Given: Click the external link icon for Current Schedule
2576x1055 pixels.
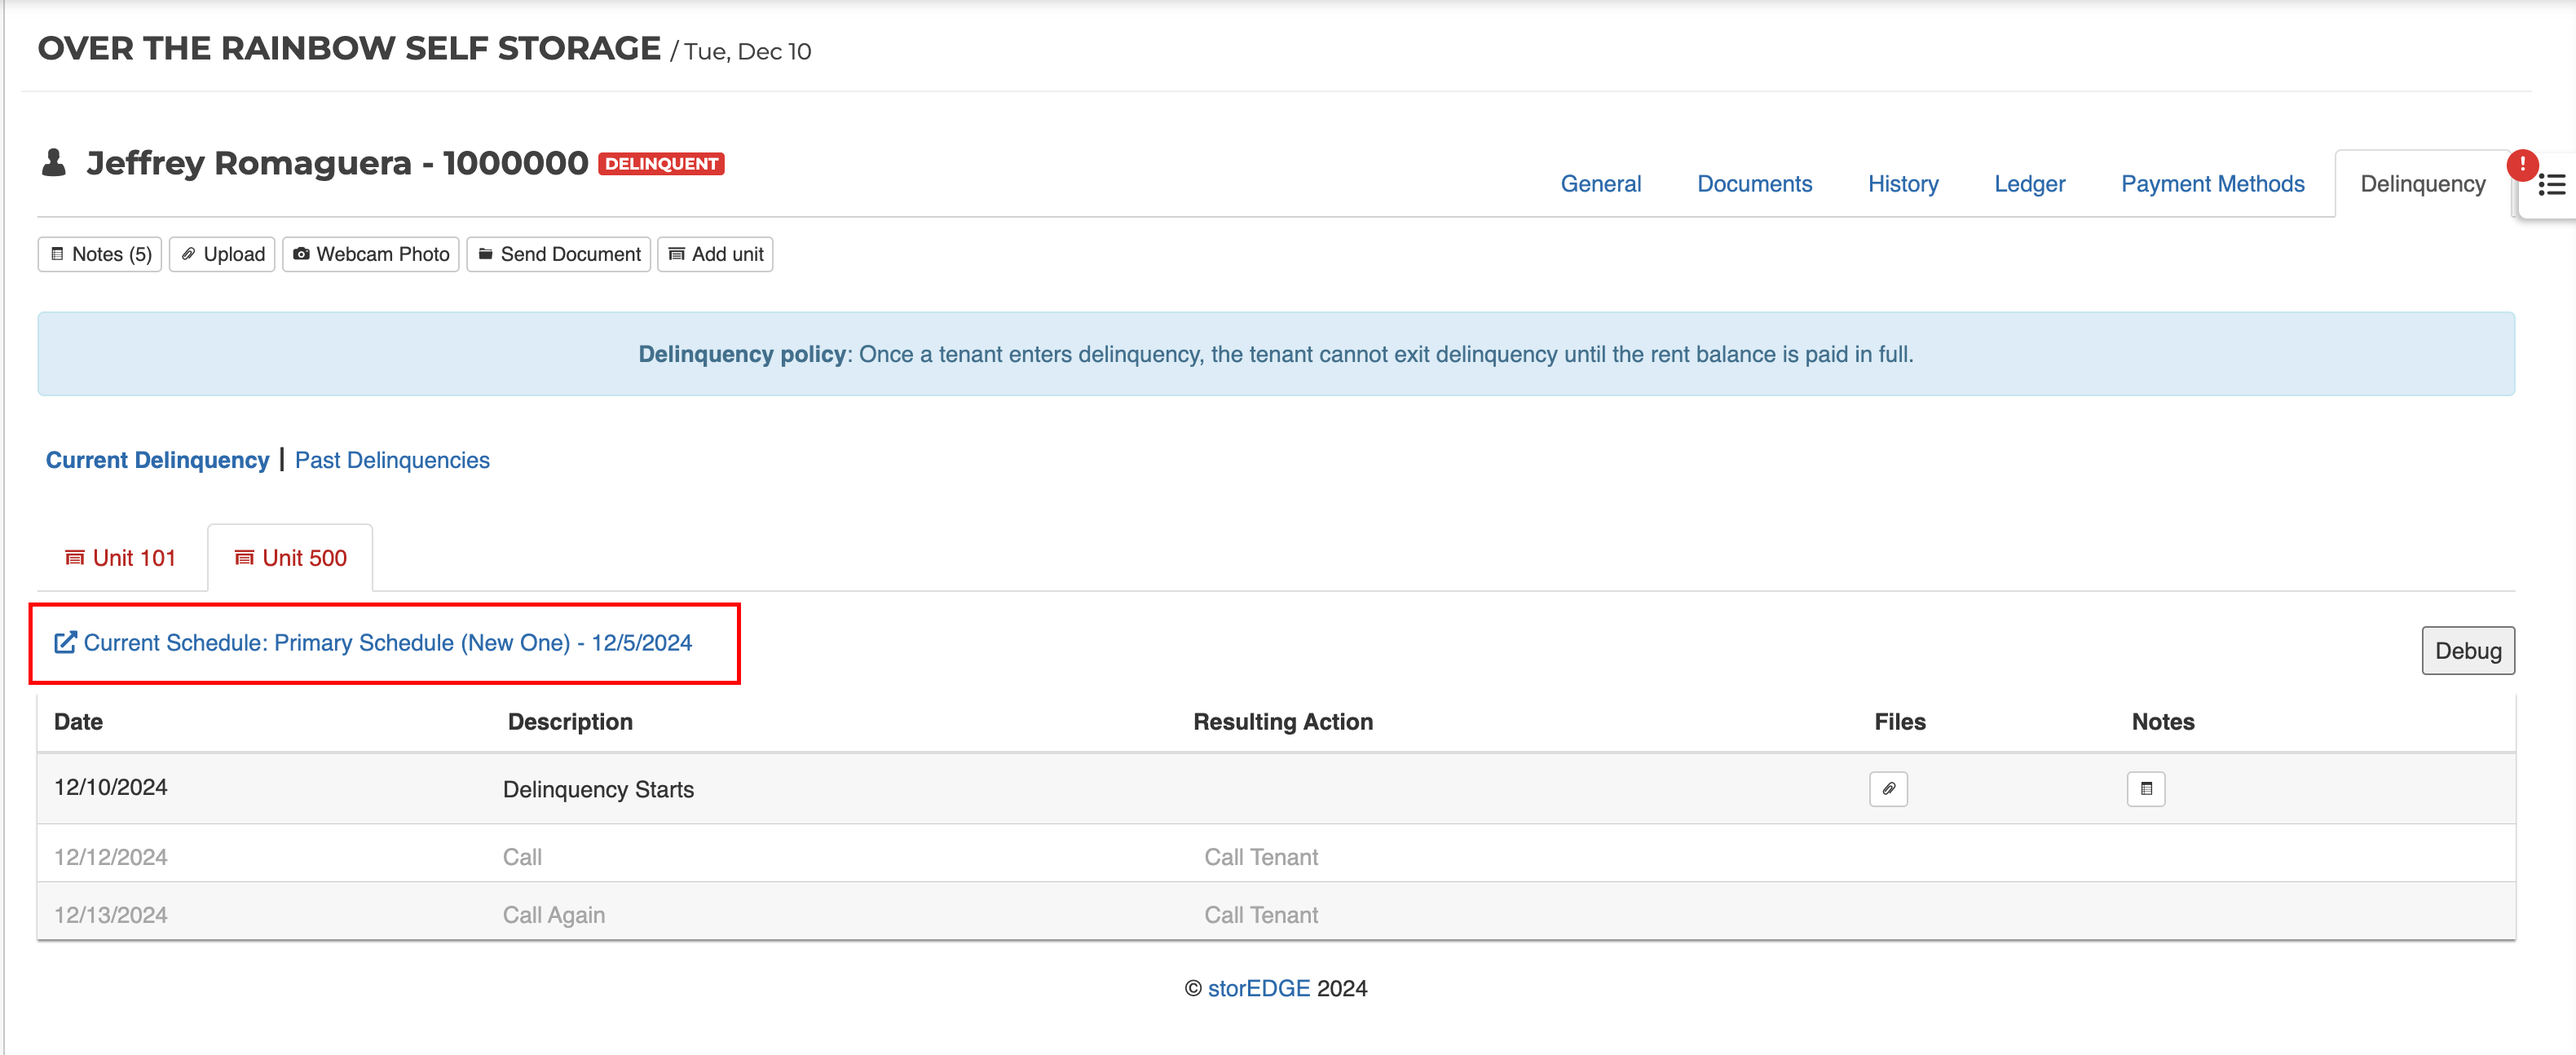Looking at the screenshot, I should (65, 643).
